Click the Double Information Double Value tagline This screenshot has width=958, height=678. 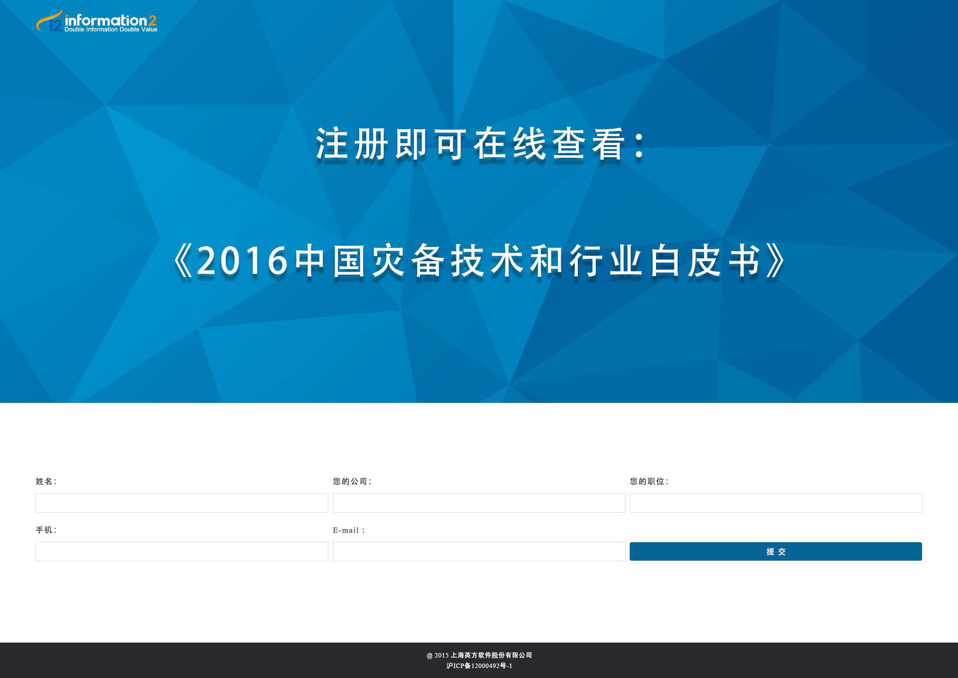[111, 29]
